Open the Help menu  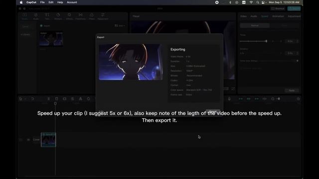coord(60,2)
